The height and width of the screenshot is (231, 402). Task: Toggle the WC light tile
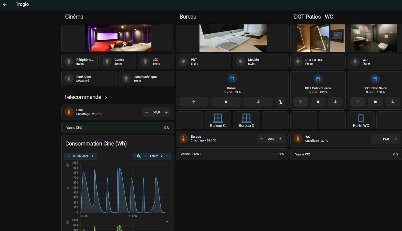click(x=375, y=62)
